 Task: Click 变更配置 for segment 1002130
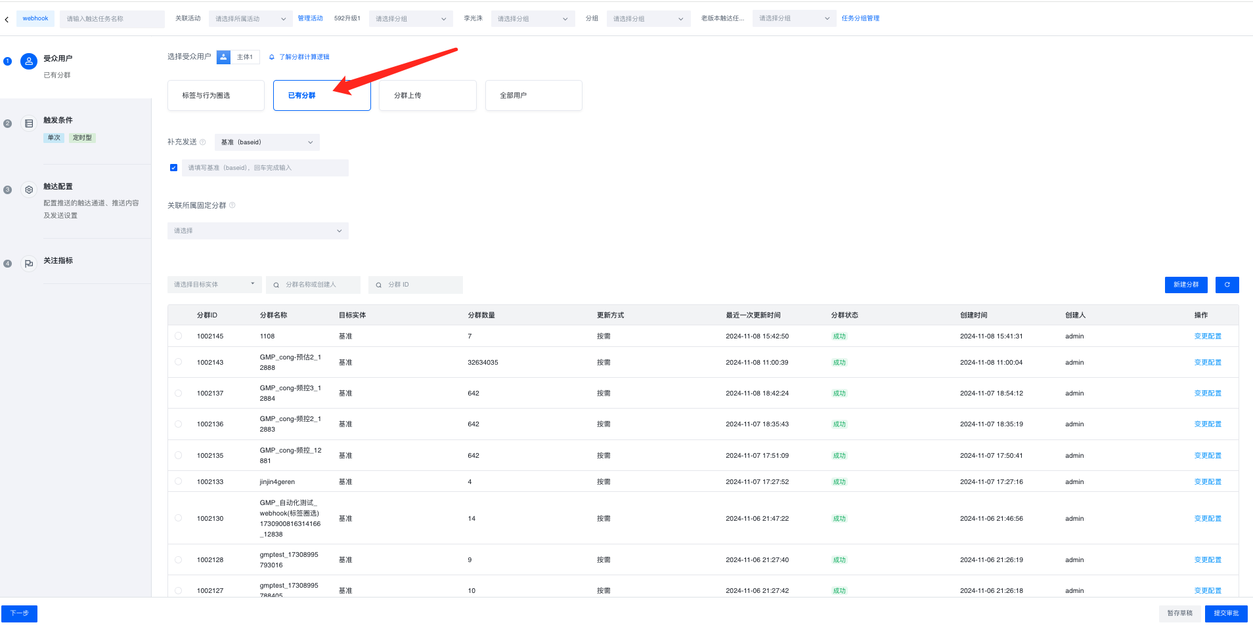coord(1208,519)
